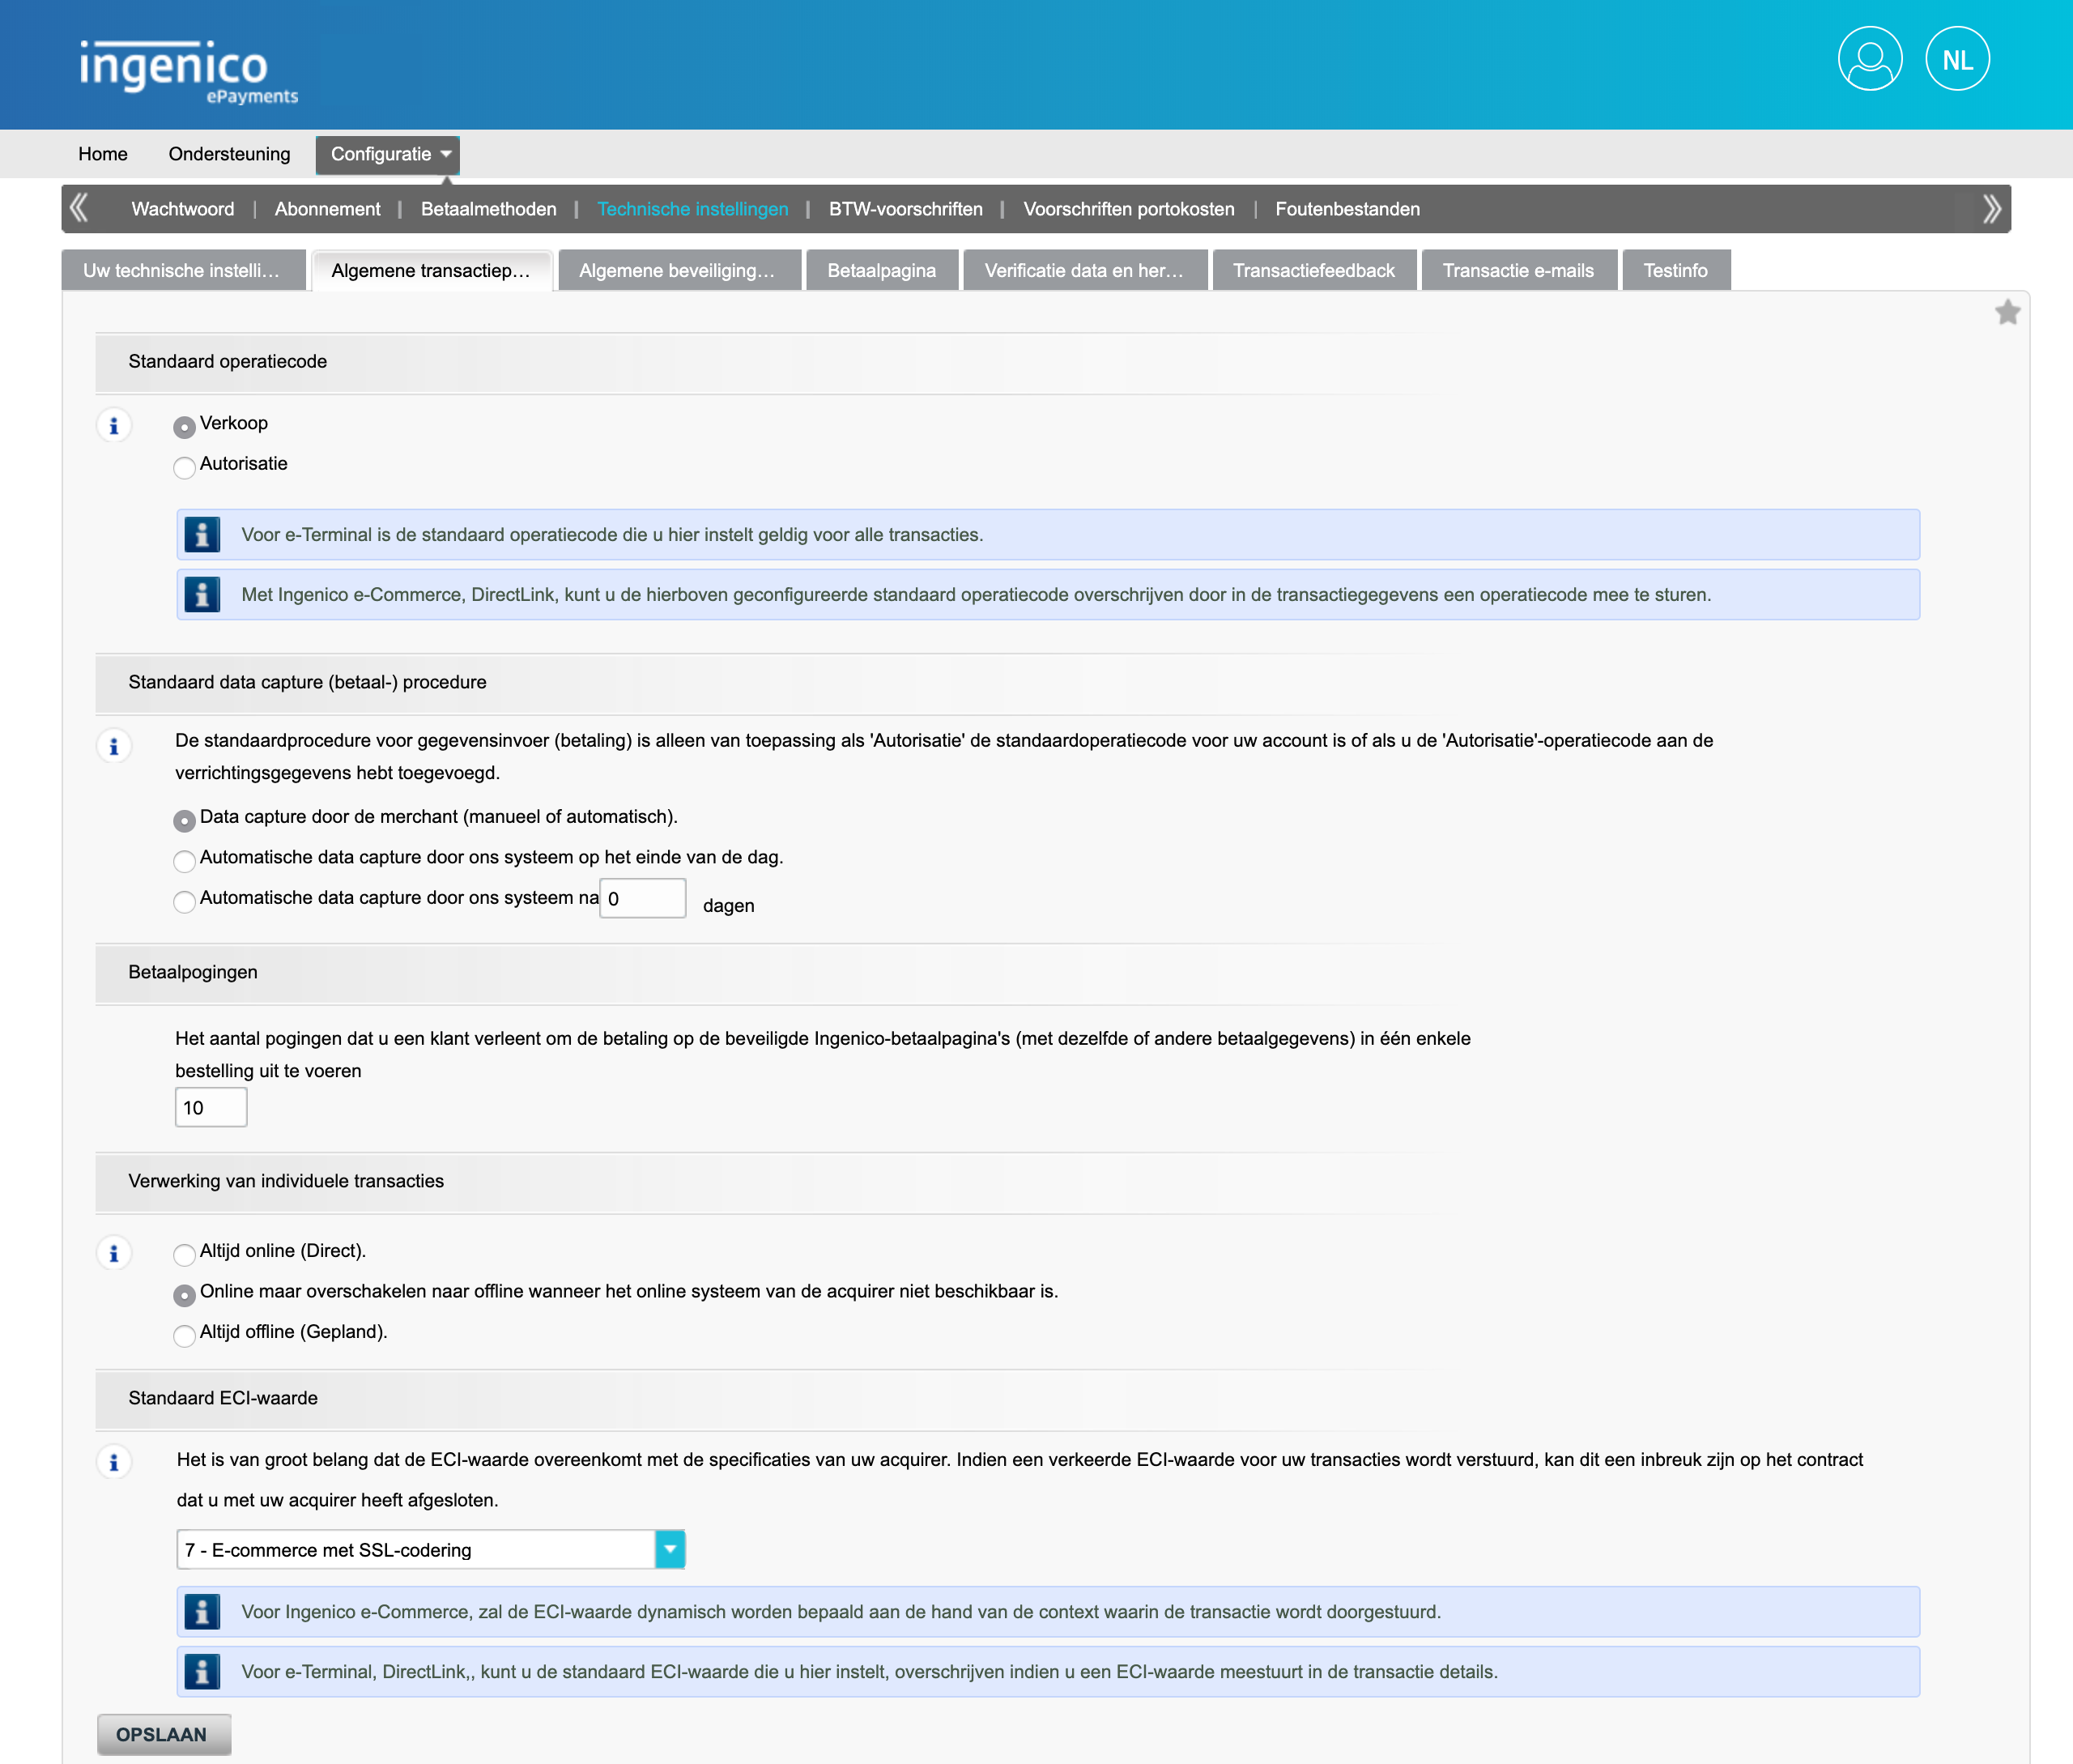Switch to Betaalpagina tab
2073x1764 pixels.
click(882, 270)
